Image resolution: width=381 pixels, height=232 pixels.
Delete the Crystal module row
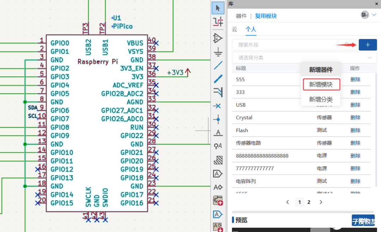355,118
